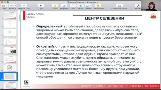Screen dimensions: 161x90
Task: Select slide 8 thumbnail
Action: (10, 33)
